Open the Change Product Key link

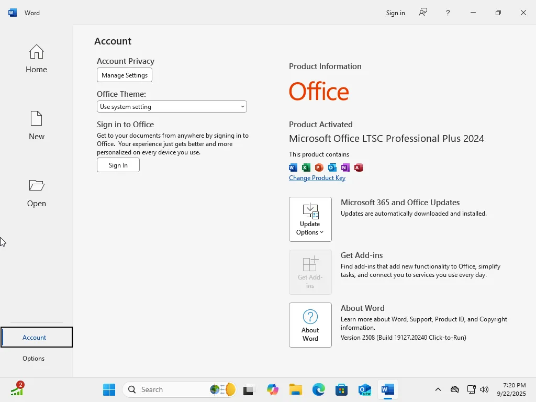point(317,178)
